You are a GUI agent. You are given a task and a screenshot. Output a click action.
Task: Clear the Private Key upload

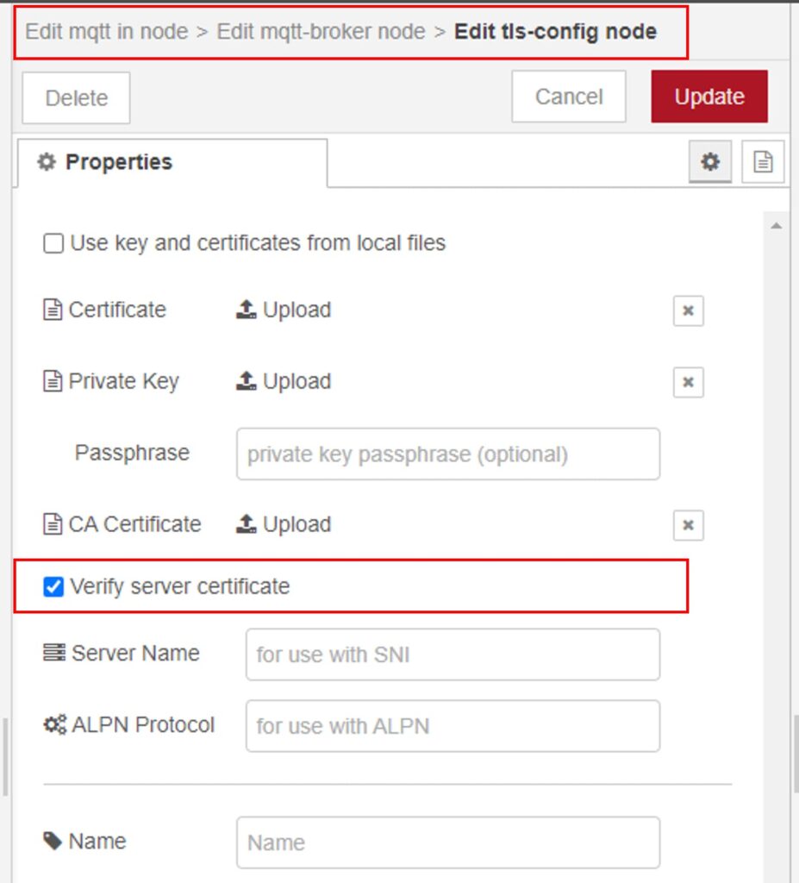(x=687, y=382)
